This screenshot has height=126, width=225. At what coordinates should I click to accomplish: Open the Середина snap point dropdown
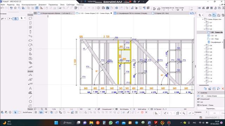(x=207, y=112)
